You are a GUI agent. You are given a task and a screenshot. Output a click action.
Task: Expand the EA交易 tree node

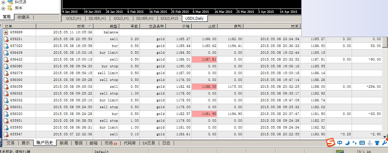tap(3, 2)
